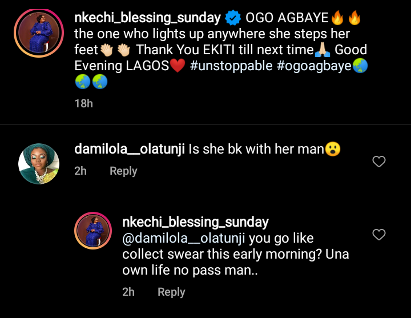Viewport: 411px width, 318px height.
Task: Like damilola__olatunji's comment with the heart
Action: 379,162
